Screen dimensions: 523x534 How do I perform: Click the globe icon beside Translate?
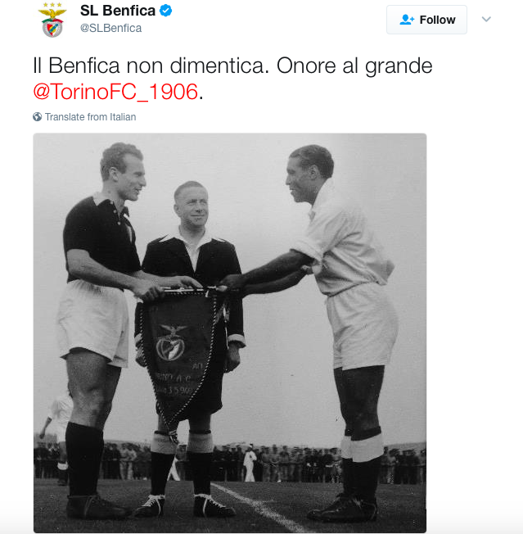tap(37, 117)
